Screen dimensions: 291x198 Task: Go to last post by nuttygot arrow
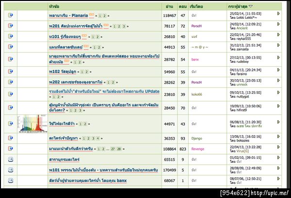pos(278,92)
